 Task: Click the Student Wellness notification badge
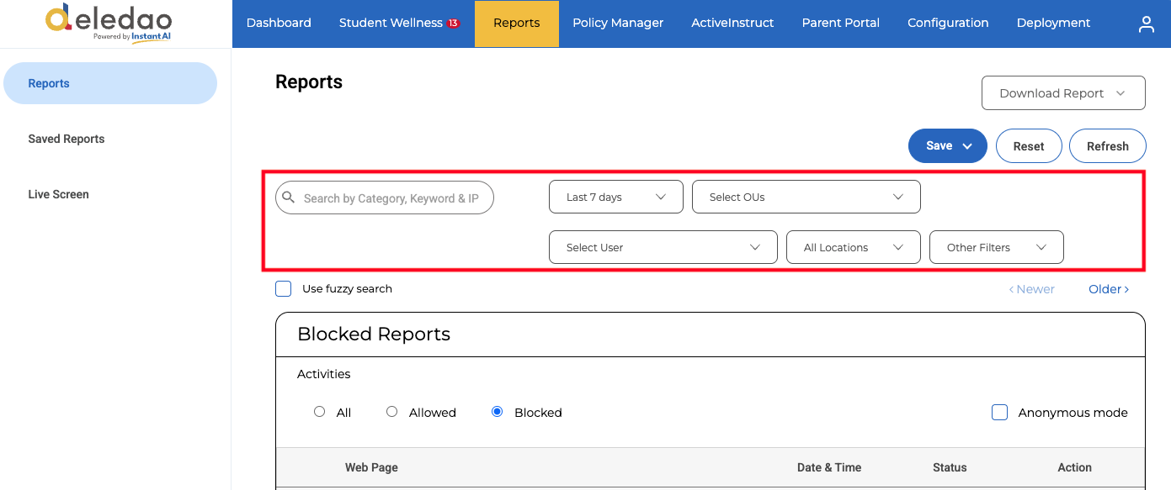click(x=453, y=23)
